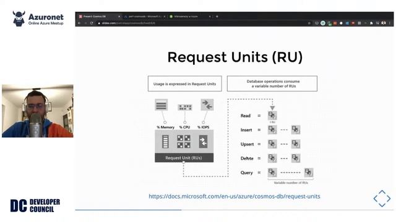Open the Extensions puzzle-piece icon
Viewport: 396px width, 222px height.
(x=371, y=23)
